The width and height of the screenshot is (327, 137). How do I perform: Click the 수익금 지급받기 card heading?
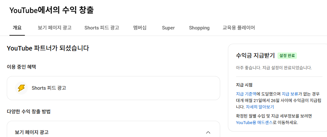(x=255, y=55)
